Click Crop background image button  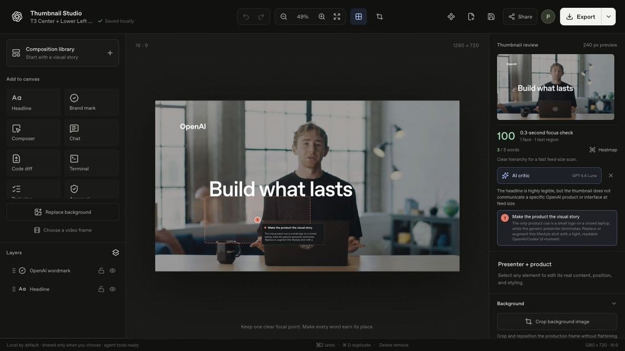point(557,321)
